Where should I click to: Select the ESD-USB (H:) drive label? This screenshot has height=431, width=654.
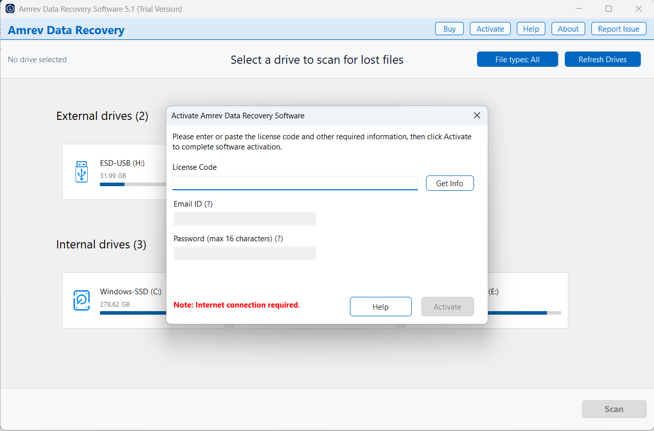coord(122,163)
